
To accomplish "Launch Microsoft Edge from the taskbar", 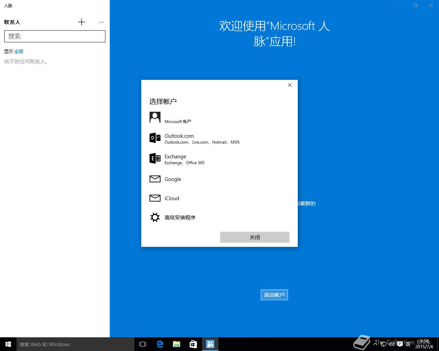I will 160,344.
